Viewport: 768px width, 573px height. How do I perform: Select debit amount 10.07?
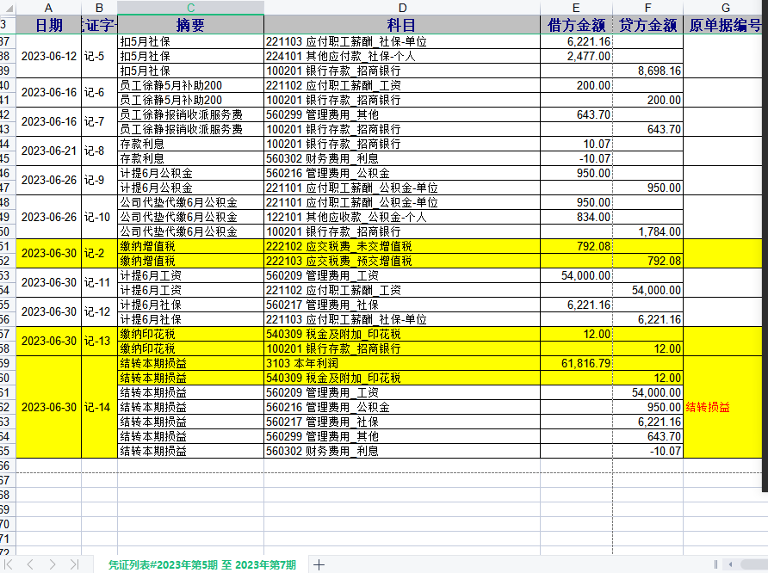coord(576,144)
